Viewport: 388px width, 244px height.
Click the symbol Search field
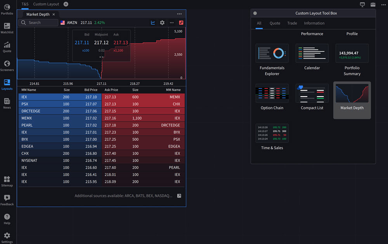pyautogui.click(x=38, y=23)
